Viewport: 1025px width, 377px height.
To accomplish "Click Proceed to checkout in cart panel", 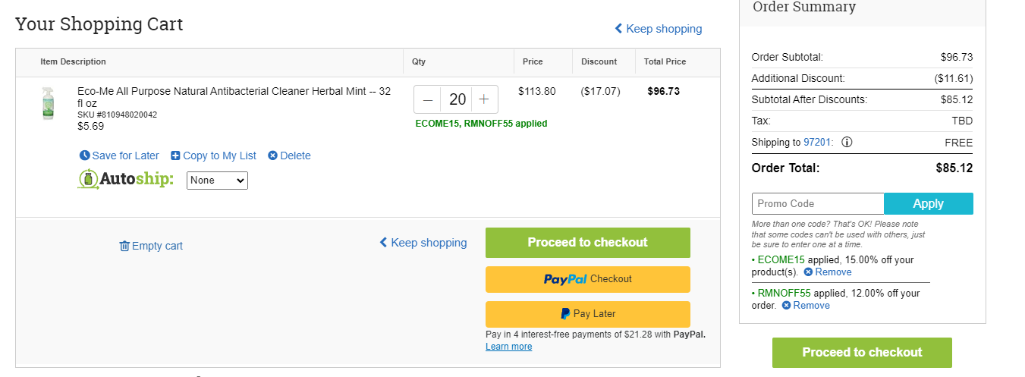I will tap(588, 243).
